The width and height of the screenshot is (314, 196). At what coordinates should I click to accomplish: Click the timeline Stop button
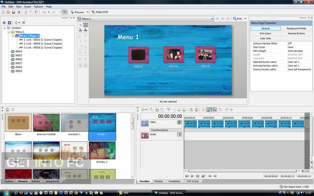coord(203,176)
